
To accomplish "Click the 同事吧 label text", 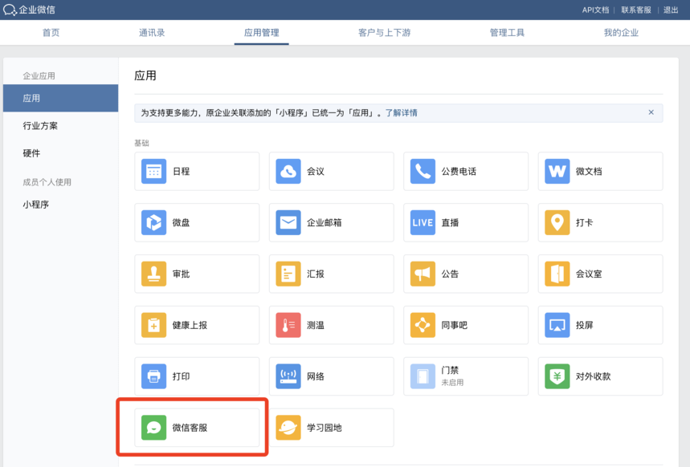I will coord(454,326).
